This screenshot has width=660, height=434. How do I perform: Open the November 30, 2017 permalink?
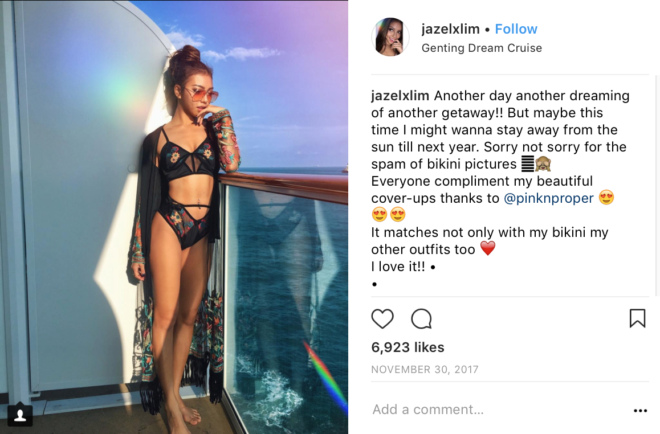pyautogui.click(x=425, y=370)
